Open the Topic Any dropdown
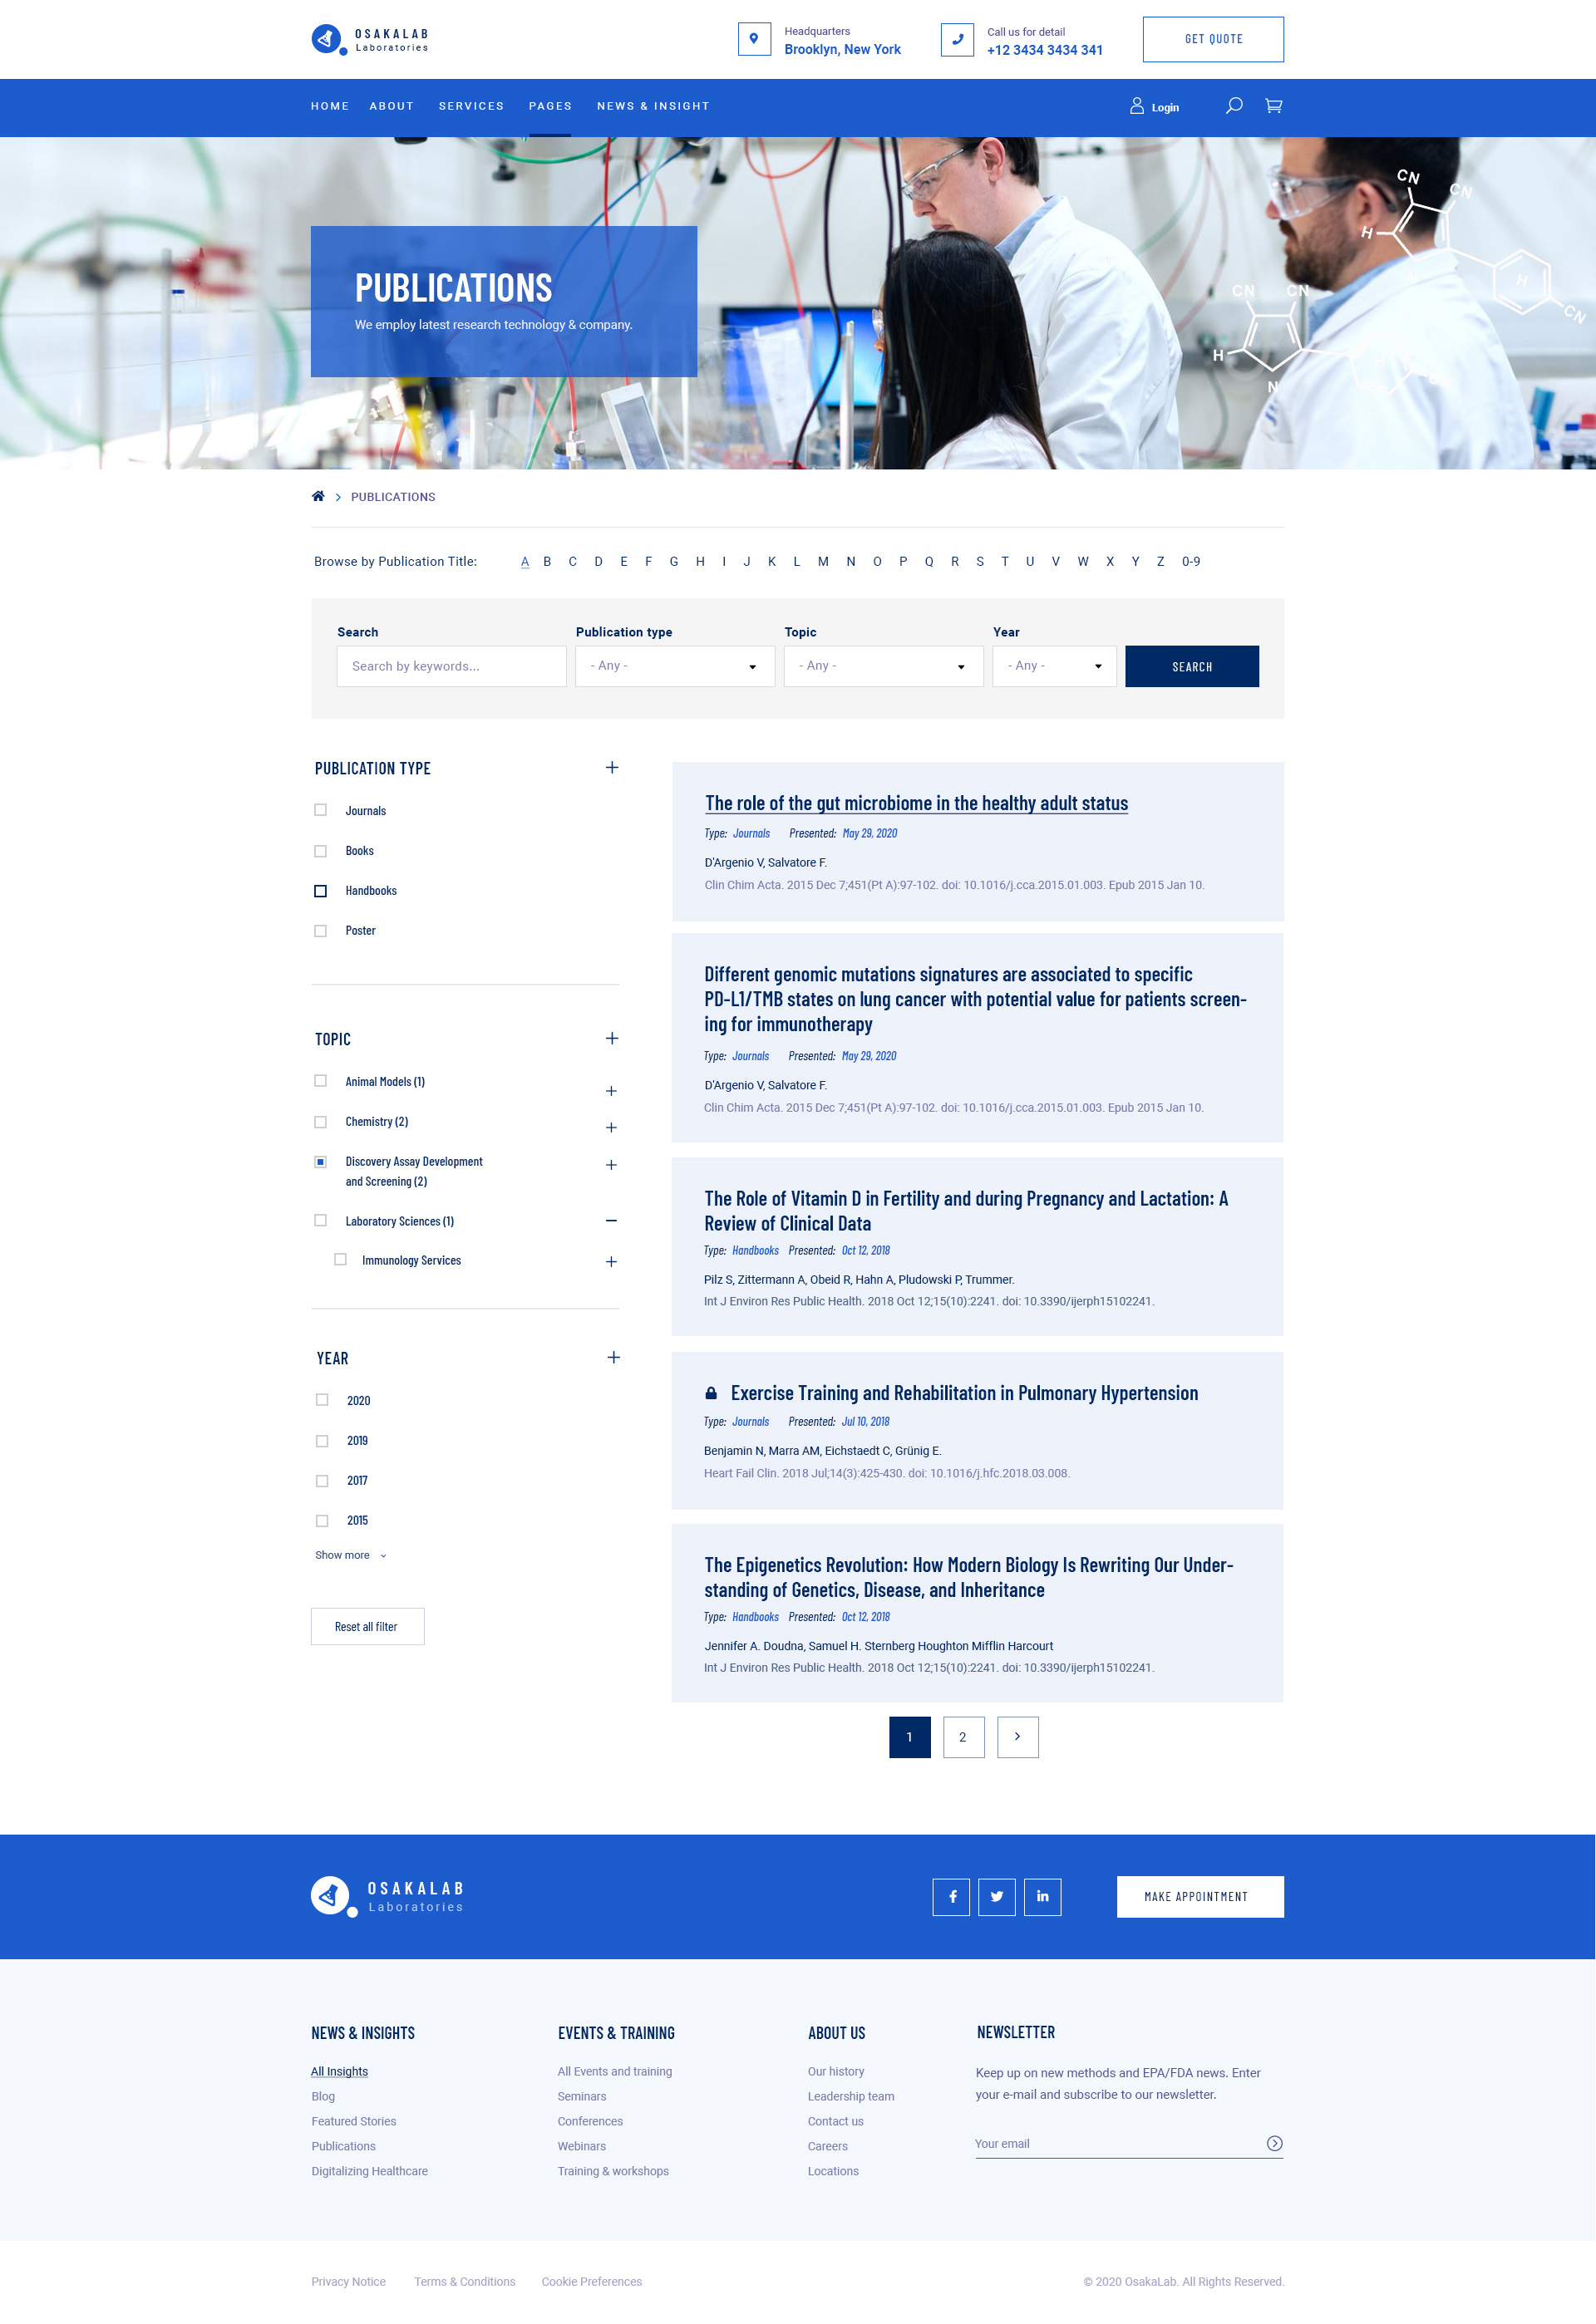 pyautogui.click(x=883, y=666)
